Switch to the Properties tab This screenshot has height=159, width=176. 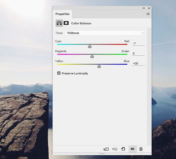62,14
